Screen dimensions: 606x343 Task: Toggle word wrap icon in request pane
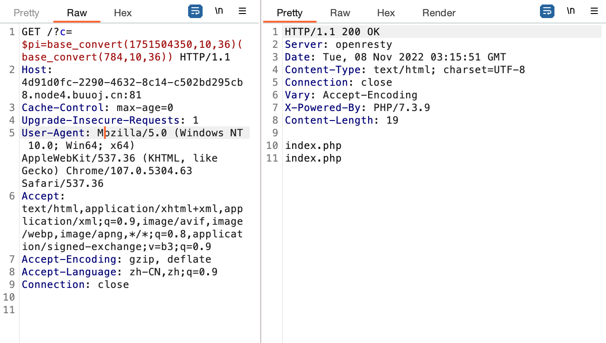click(x=195, y=11)
